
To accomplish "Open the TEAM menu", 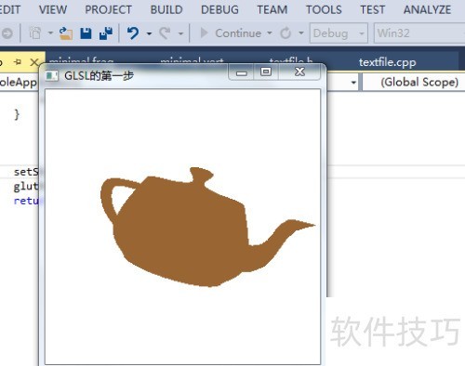I will 272,9.
